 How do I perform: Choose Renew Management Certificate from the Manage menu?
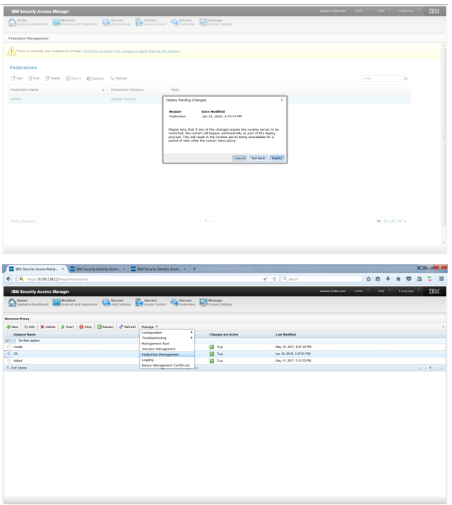pos(166,365)
